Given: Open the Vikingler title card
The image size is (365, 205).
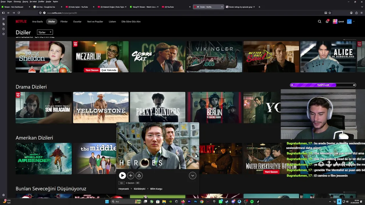Looking at the screenshot, I should [x=214, y=57].
